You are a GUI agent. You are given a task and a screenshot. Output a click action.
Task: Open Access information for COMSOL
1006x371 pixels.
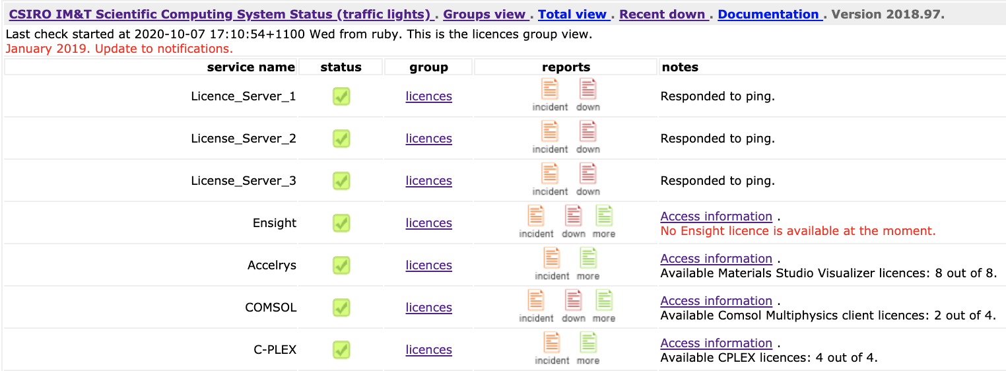pyautogui.click(x=716, y=301)
